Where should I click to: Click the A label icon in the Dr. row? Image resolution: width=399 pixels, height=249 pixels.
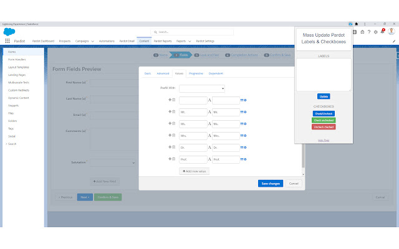pos(209,148)
